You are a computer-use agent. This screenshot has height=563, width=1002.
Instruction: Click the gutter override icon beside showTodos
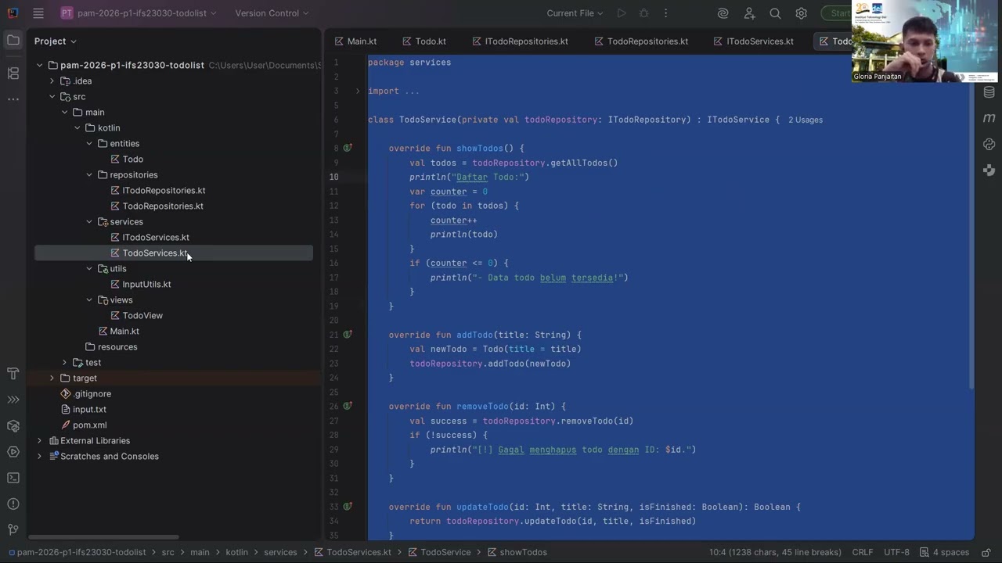348,148
